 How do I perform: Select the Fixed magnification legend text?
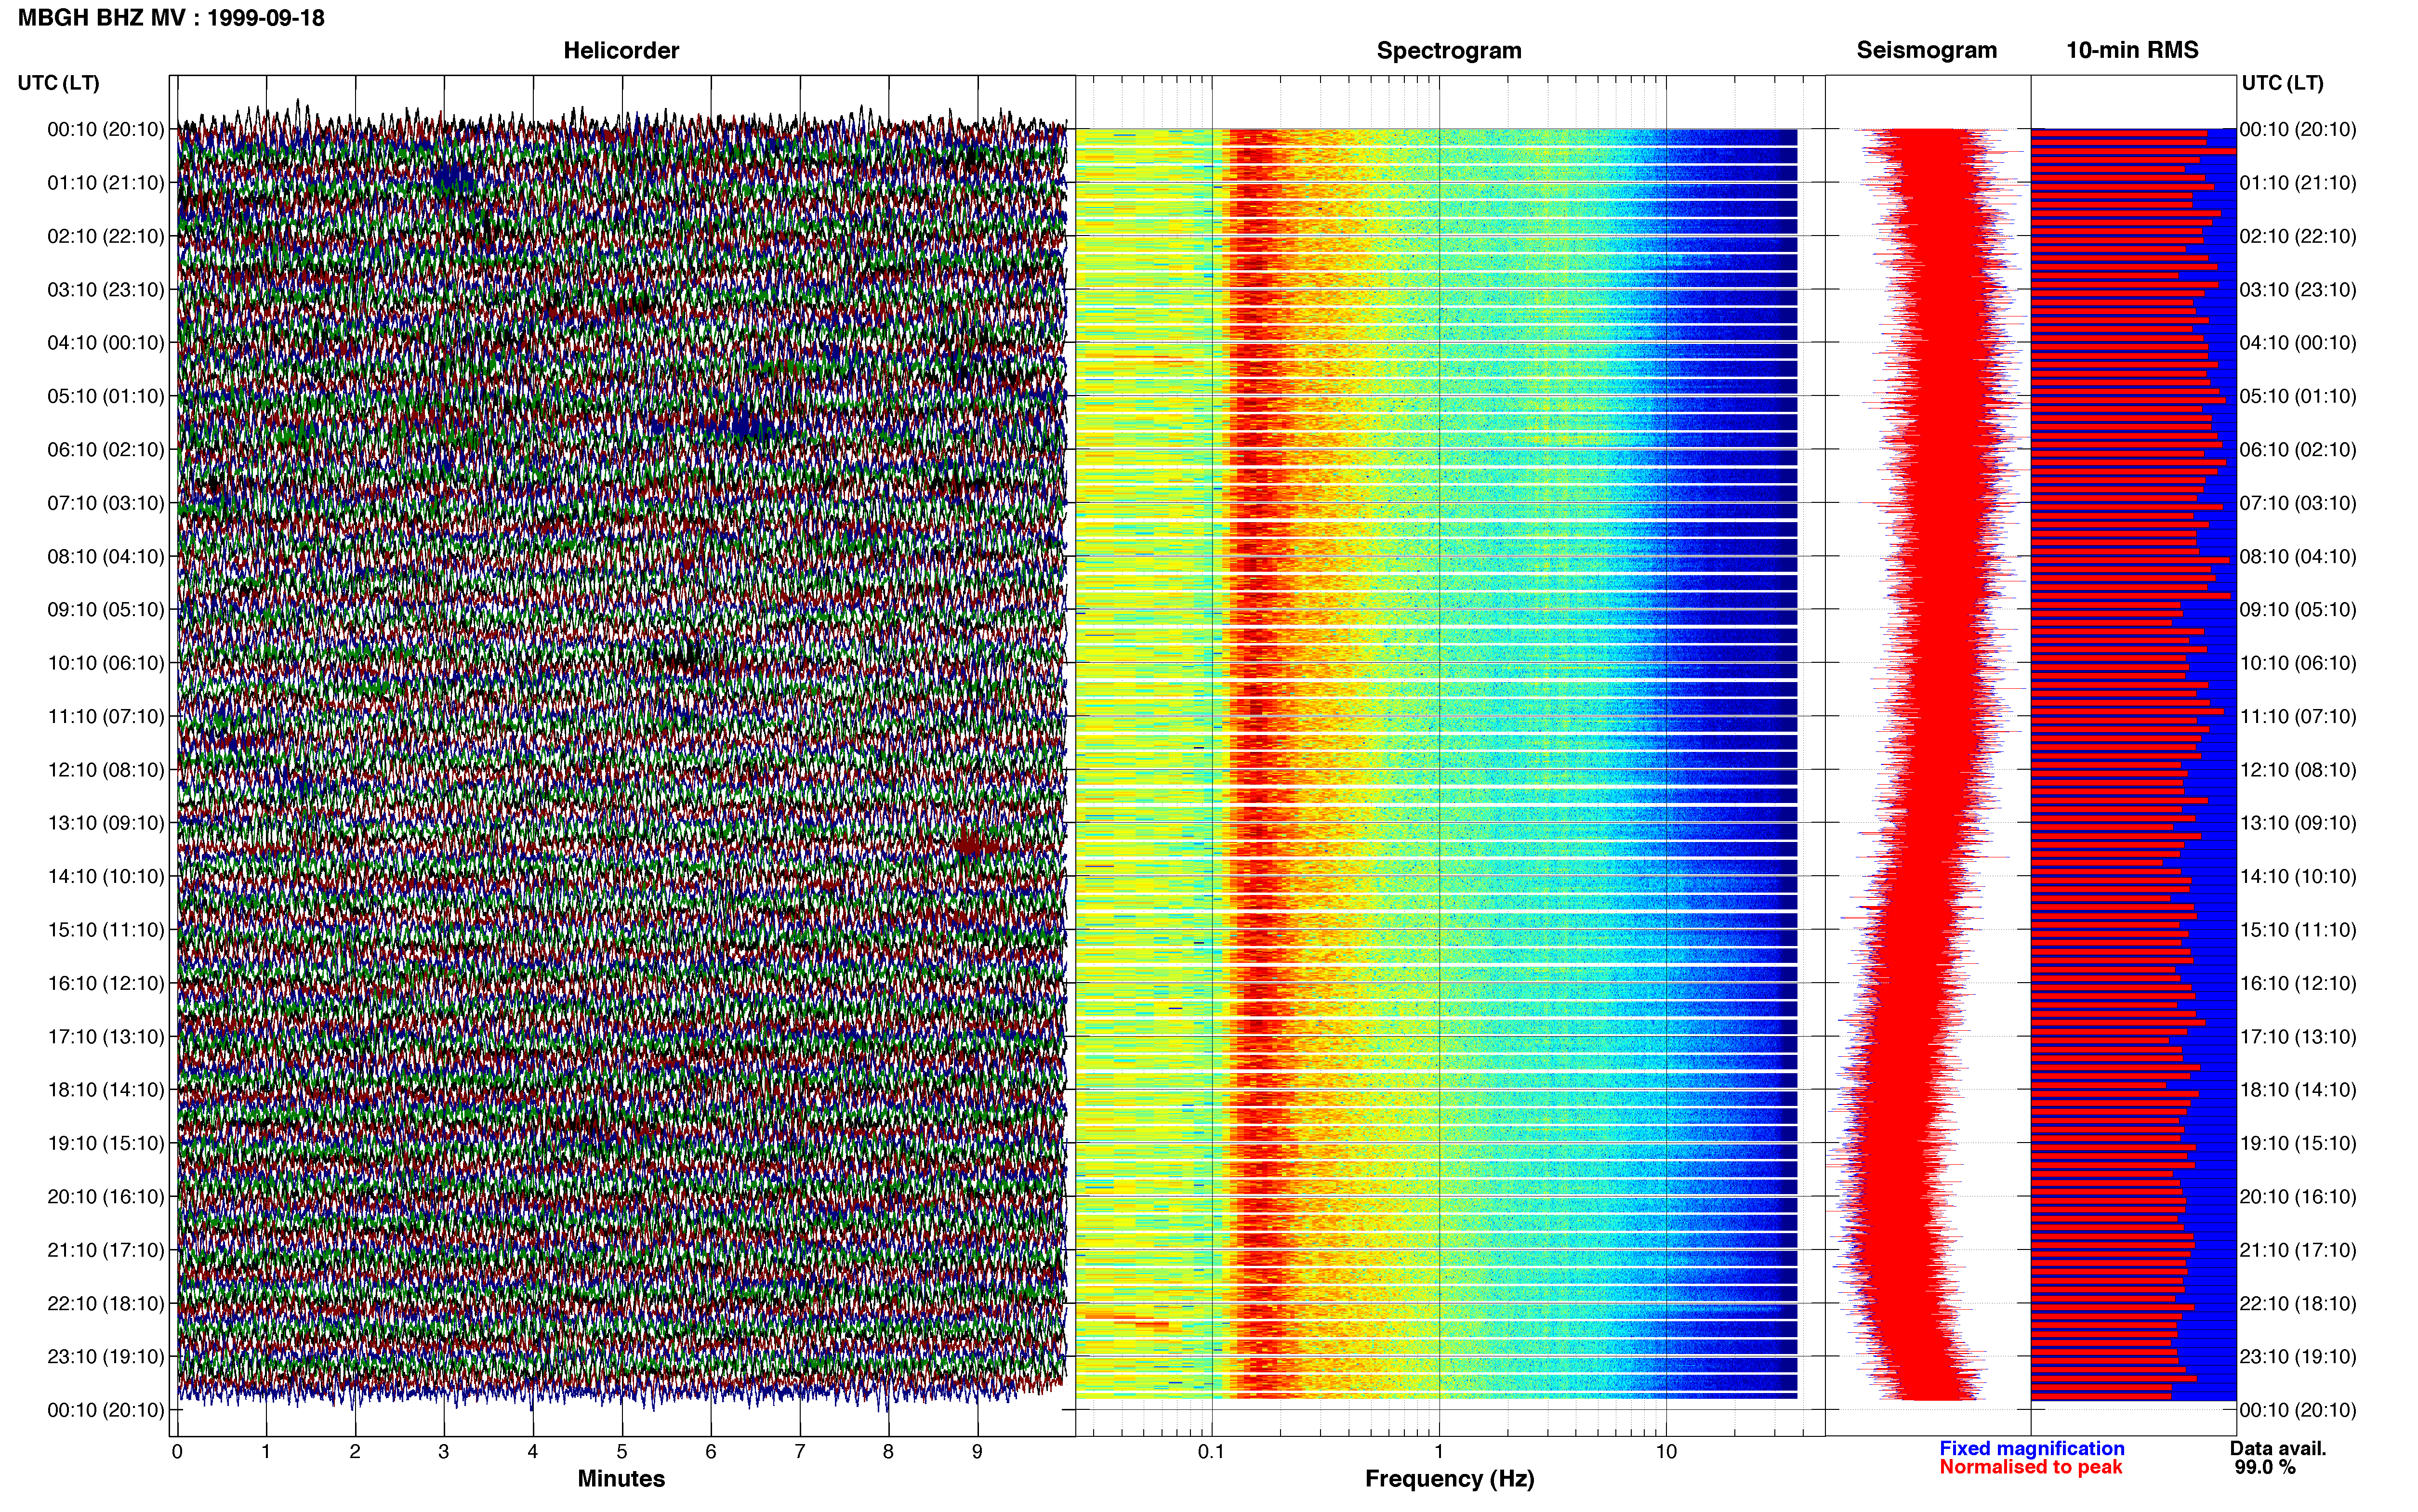click(x=2032, y=1448)
